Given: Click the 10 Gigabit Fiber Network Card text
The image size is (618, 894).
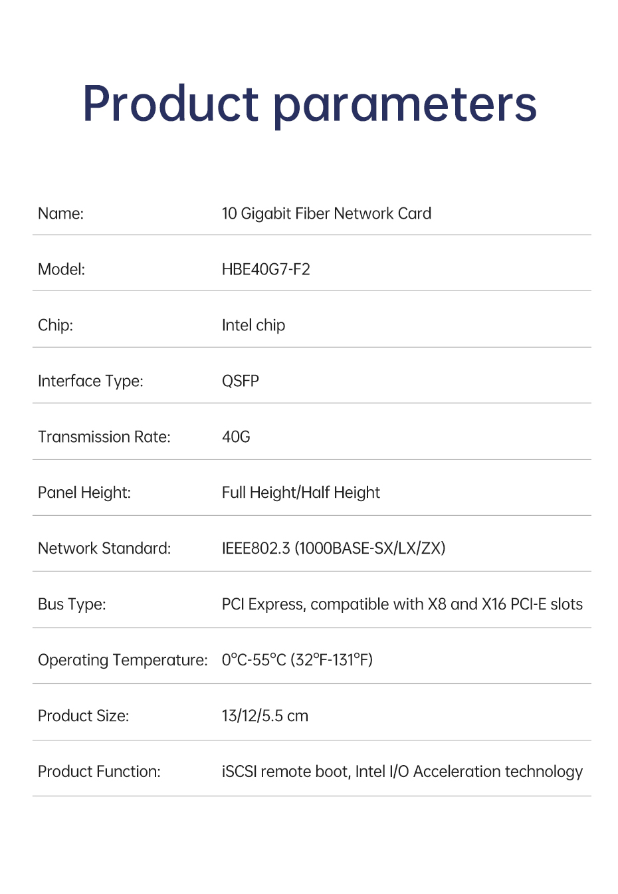Looking at the screenshot, I should point(326,213).
